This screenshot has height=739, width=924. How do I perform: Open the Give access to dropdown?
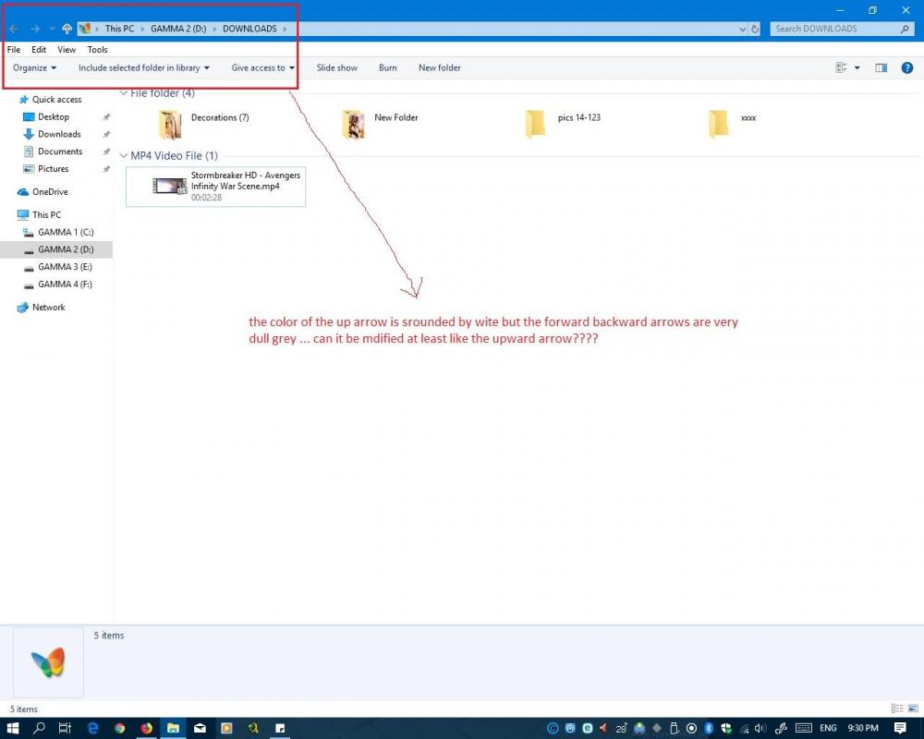262,67
